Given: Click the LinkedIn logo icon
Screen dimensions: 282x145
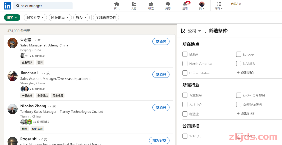Looking at the screenshot, I should coord(7,6).
